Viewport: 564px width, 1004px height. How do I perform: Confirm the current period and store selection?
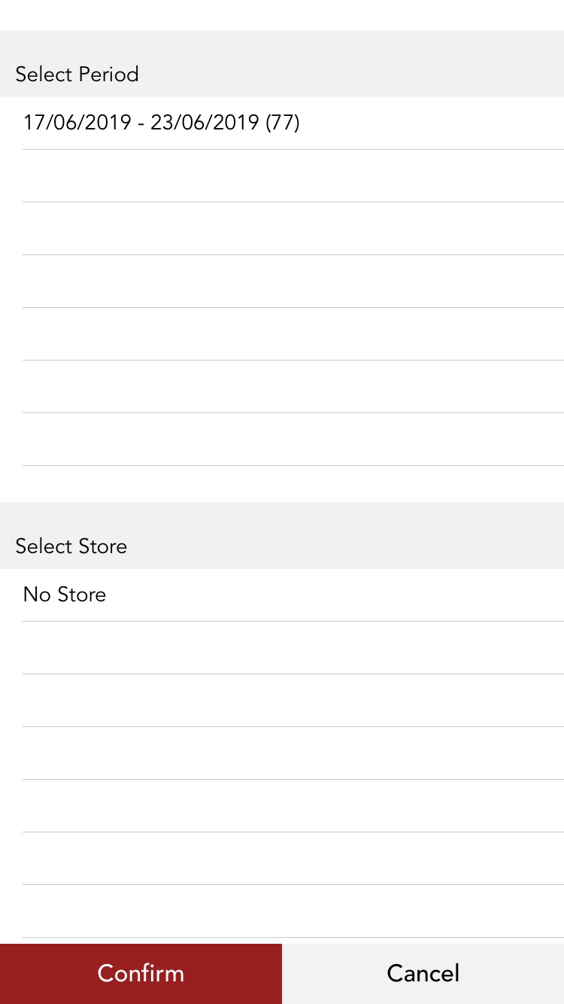pyautogui.click(x=141, y=973)
